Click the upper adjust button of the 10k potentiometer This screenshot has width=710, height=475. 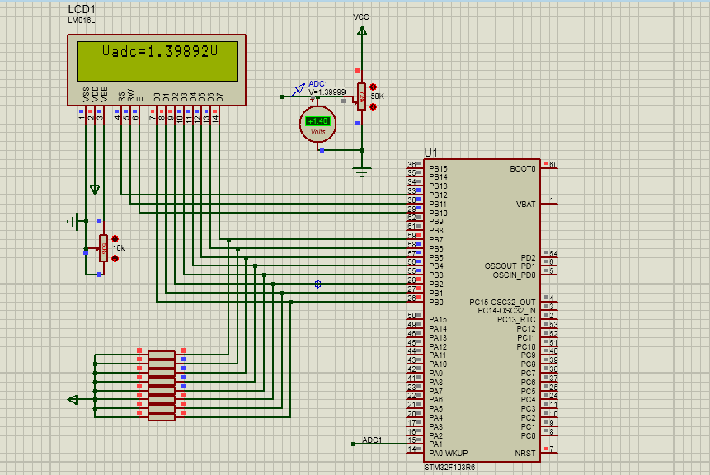click(115, 238)
